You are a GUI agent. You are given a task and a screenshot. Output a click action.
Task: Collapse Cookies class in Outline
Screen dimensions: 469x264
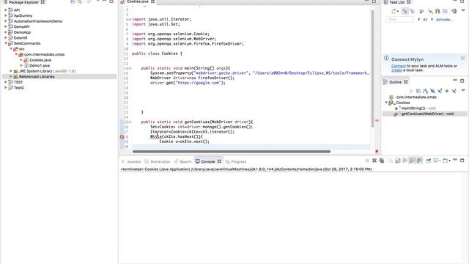click(386, 103)
